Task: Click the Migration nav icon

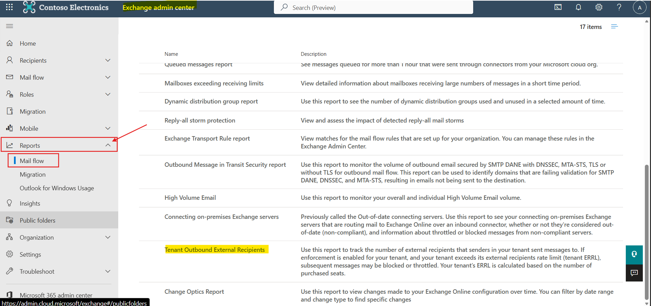Action: point(10,111)
